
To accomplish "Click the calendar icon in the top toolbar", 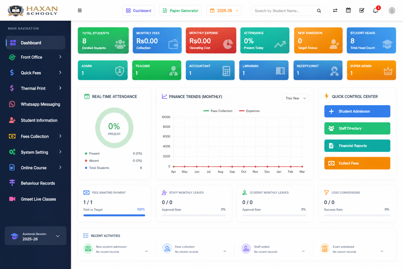I will (x=348, y=10).
